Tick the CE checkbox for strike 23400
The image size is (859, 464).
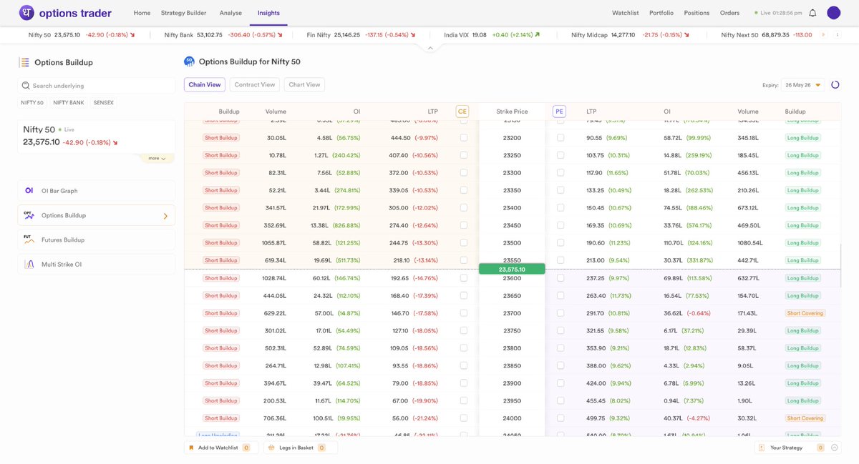464,208
